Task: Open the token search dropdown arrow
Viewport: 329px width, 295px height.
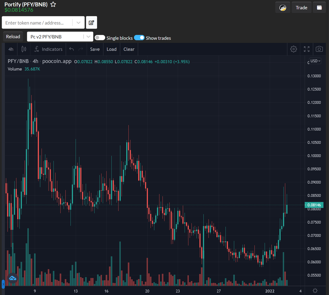Action: pyautogui.click(x=78, y=23)
